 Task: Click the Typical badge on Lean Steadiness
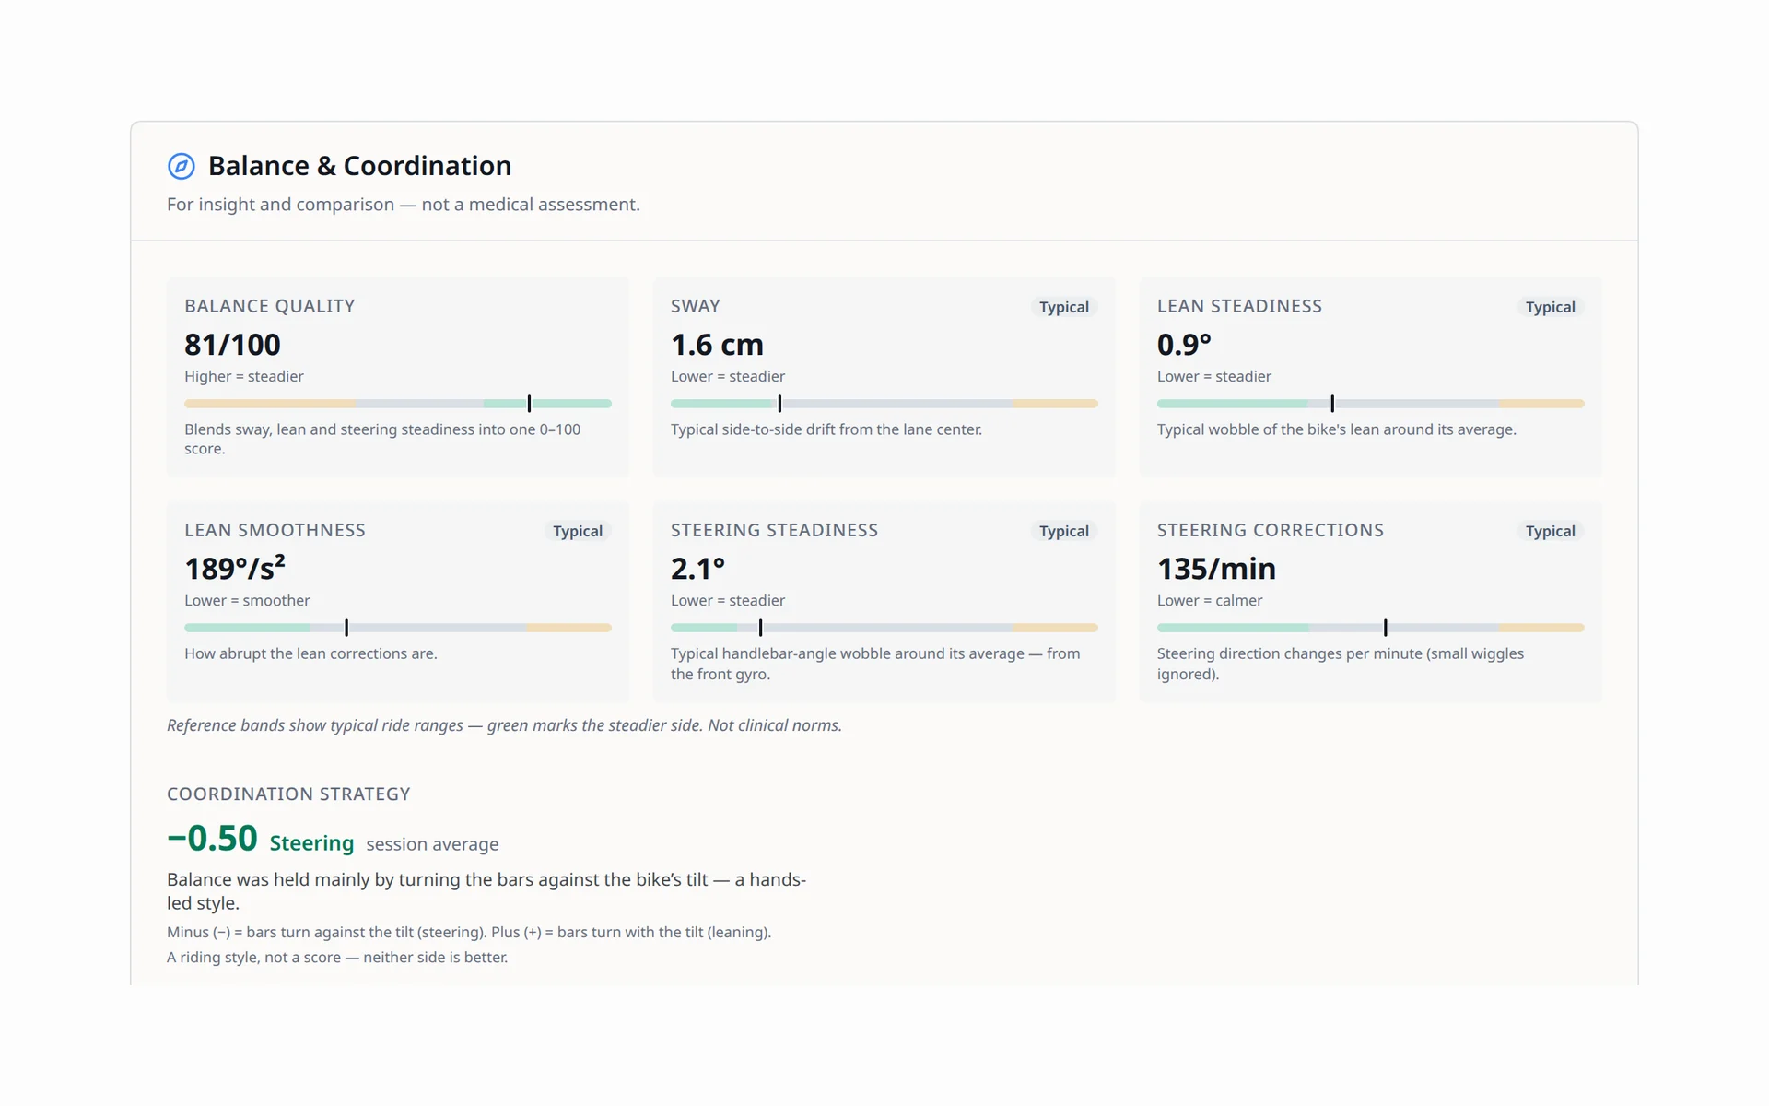pyautogui.click(x=1550, y=307)
